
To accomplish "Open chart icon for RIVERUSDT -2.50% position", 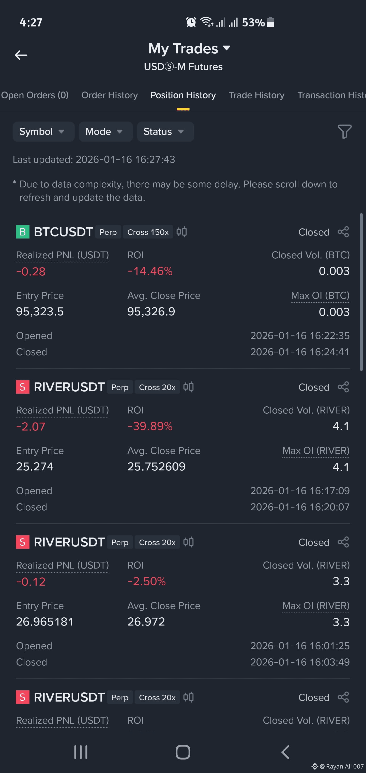I will [189, 542].
